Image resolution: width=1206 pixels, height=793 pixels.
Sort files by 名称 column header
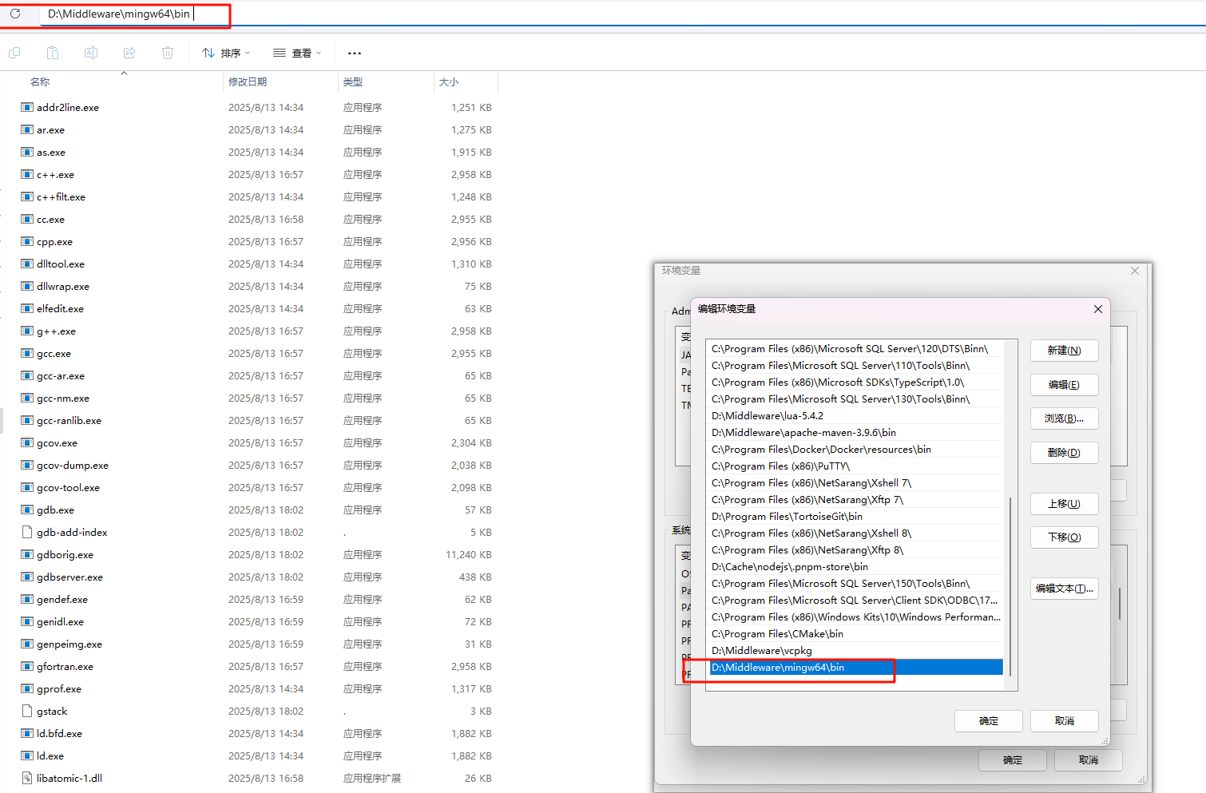pos(40,82)
